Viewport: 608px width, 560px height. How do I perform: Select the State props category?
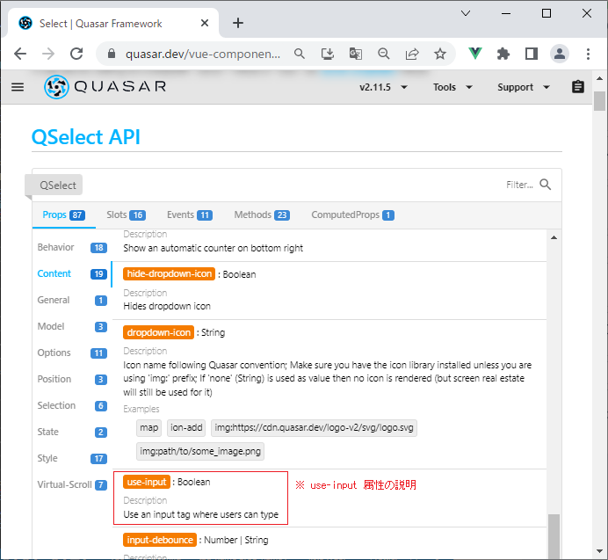point(72,433)
